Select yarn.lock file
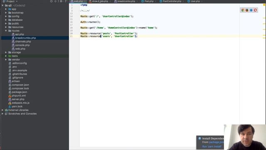Screen dimensions: 266x150 pos(17,107)
